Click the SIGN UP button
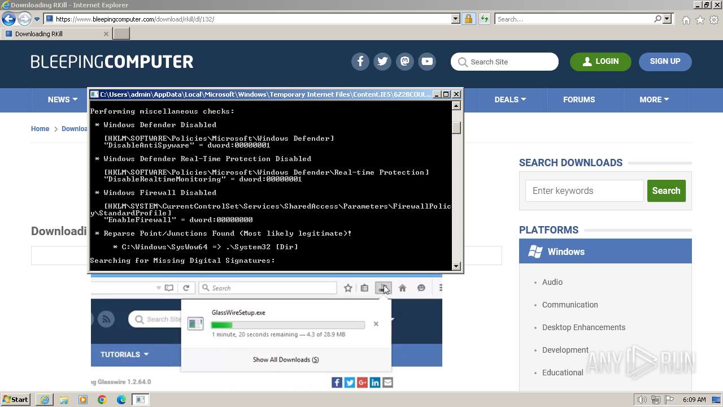723x407 pixels. coord(665,62)
